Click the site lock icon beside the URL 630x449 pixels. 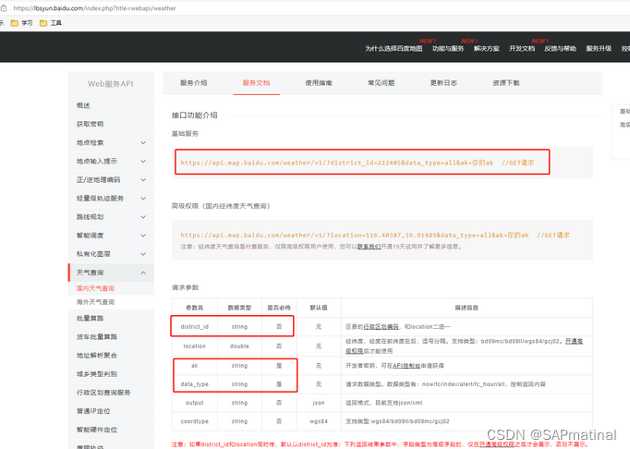click(4, 8)
